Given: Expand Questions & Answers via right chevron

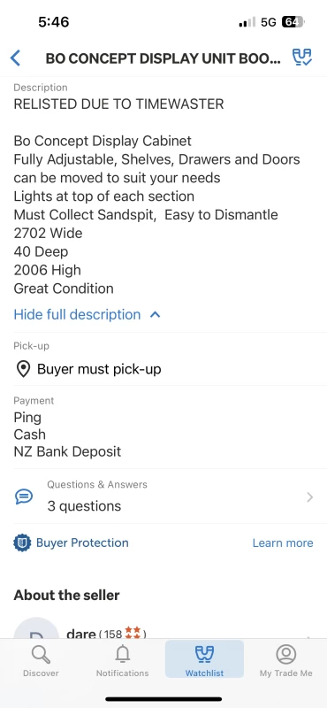Looking at the screenshot, I should 310,497.
